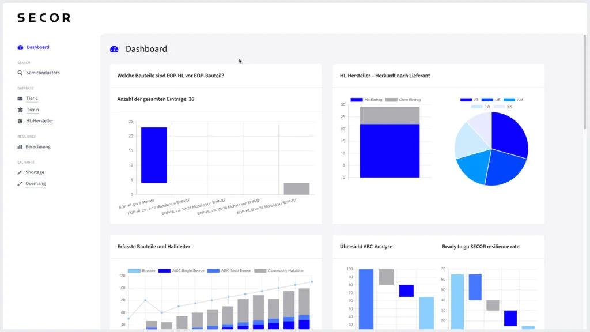Click the SECOR logo

click(x=44, y=17)
